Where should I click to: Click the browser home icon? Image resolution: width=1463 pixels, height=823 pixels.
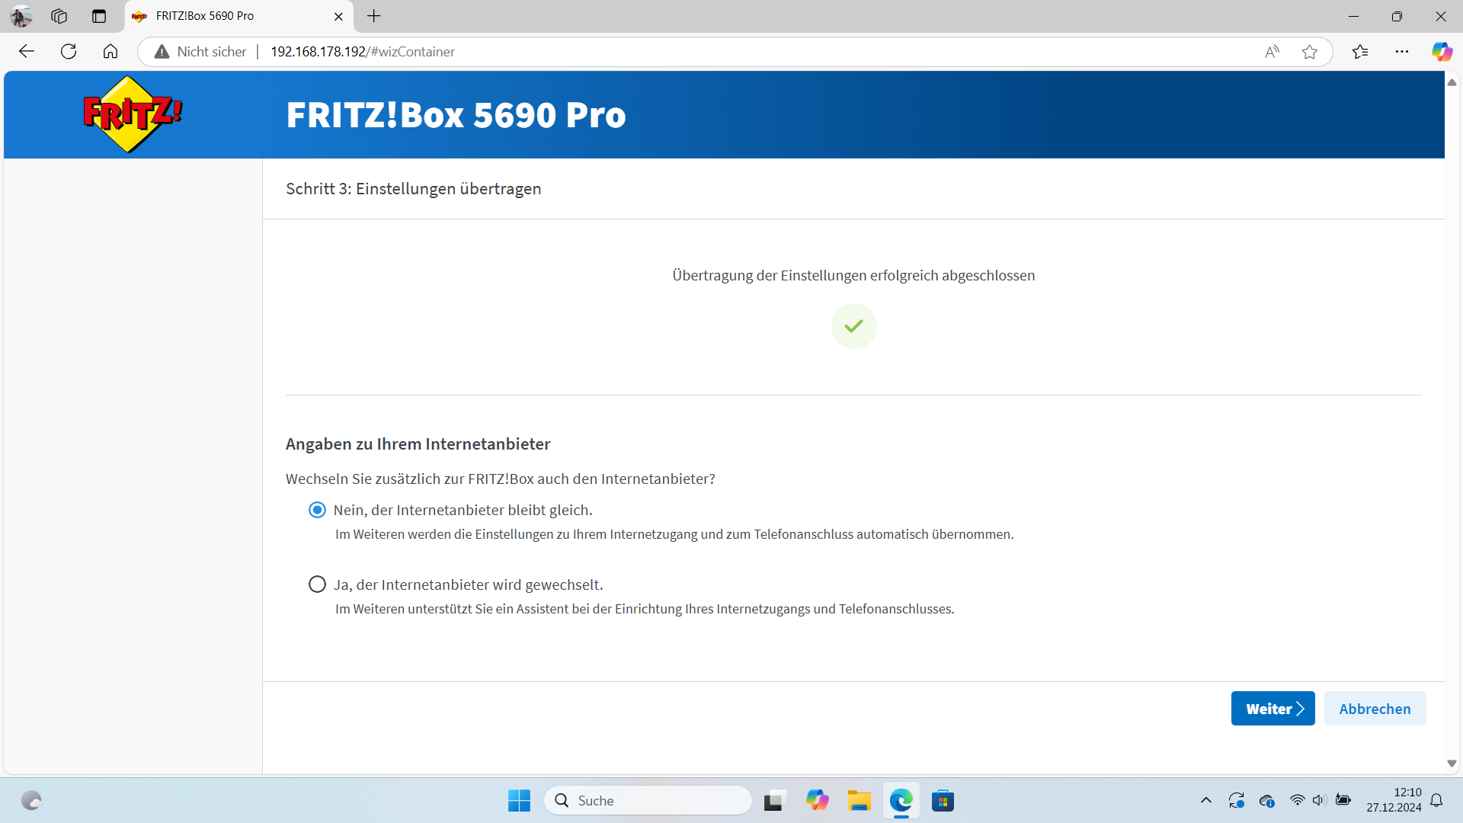tap(110, 52)
